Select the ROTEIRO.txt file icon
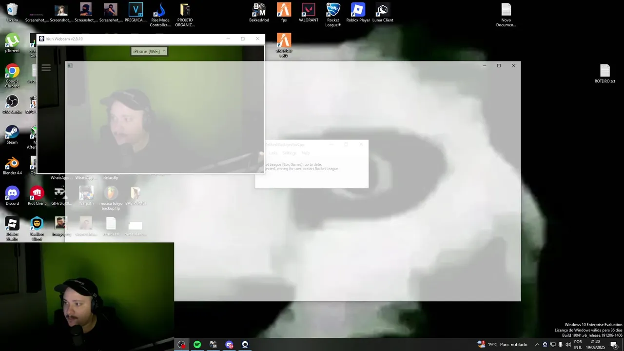This screenshot has height=351, width=624. 605,74
